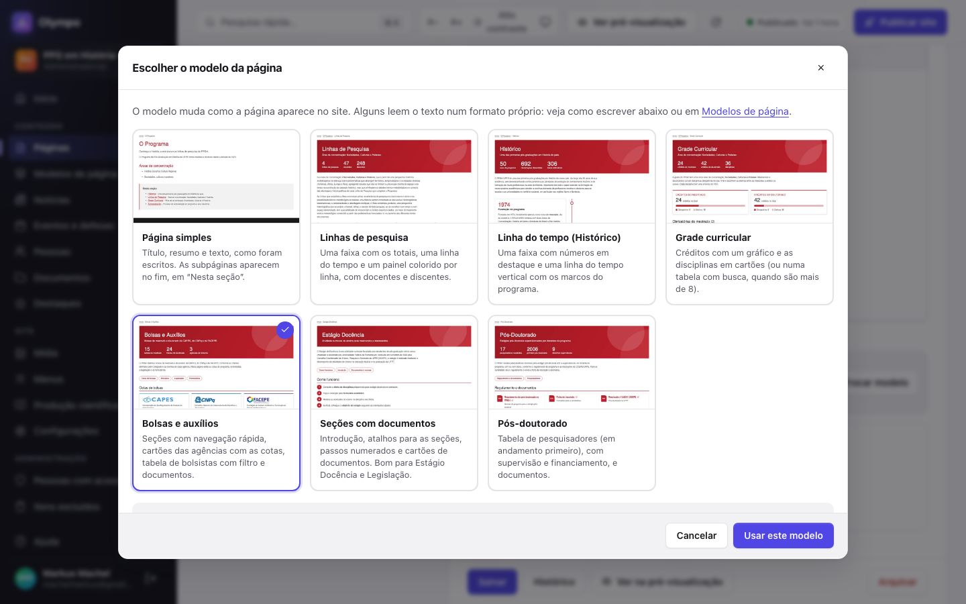Click the Cancelar button

click(696, 536)
